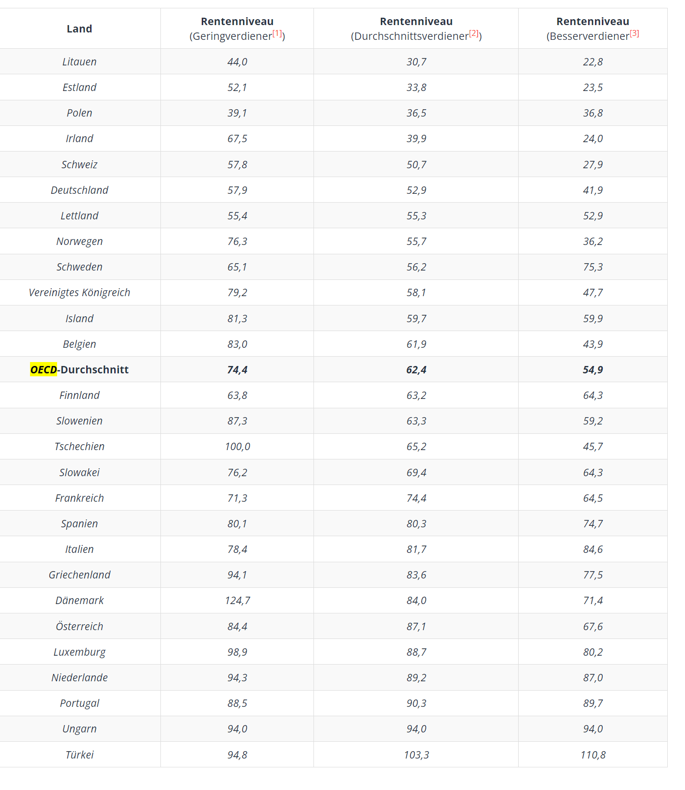This screenshot has width=685, height=790.
Task: Click the Rentenniveau Geringverdiener column header
Action: pos(237,29)
